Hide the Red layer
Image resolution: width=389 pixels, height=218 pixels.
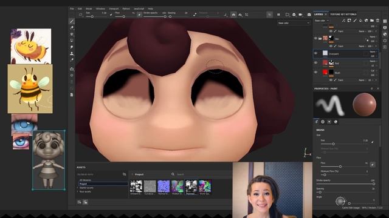(x=315, y=63)
